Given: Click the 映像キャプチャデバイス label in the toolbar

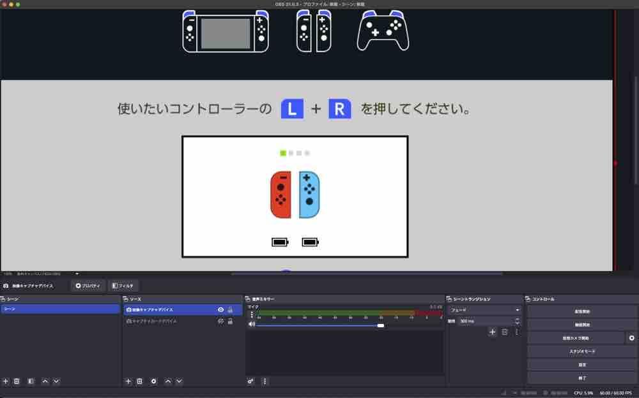Looking at the screenshot, I should pyautogui.click(x=33, y=286).
